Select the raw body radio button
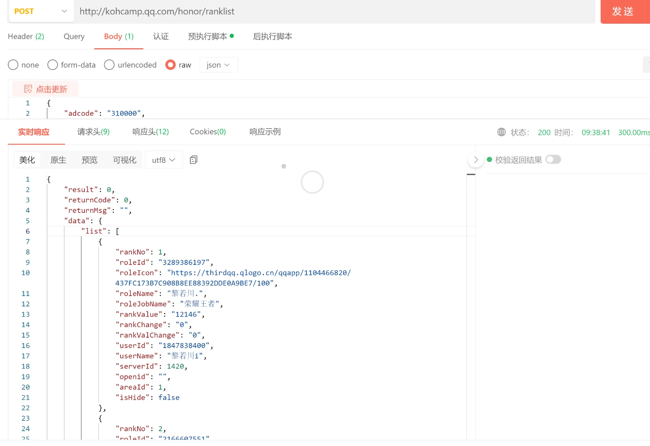Image resolution: width=650 pixels, height=446 pixels. pos(170,65)
